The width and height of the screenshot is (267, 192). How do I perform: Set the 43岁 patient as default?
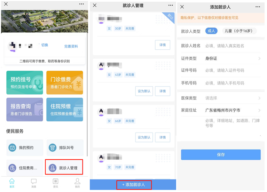click(144, 91)
